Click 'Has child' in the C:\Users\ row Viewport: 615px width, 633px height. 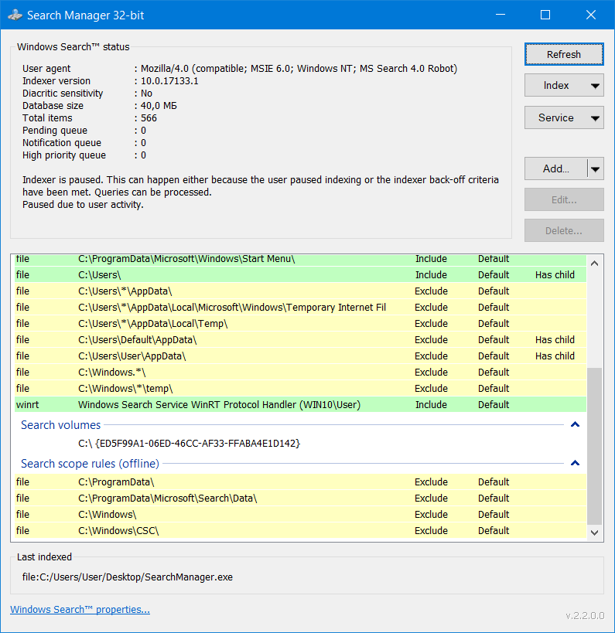pos(555,275)
